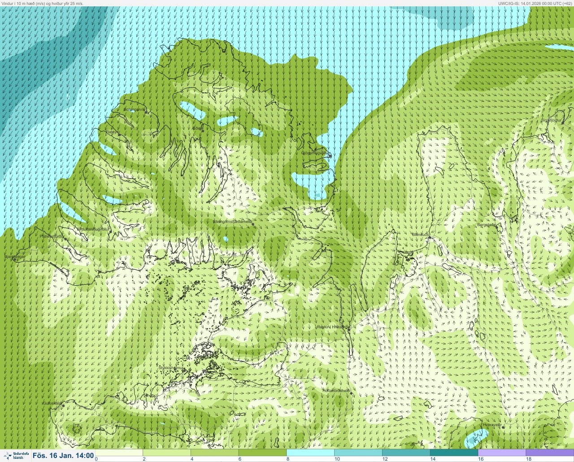Screen dimensions: 574x462
Task: Click the Fös. 16 Jan. 14:00 date label
Action: pyautogui.click(x=63, y=456)
